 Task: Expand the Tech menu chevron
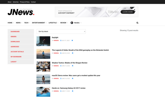29,23
